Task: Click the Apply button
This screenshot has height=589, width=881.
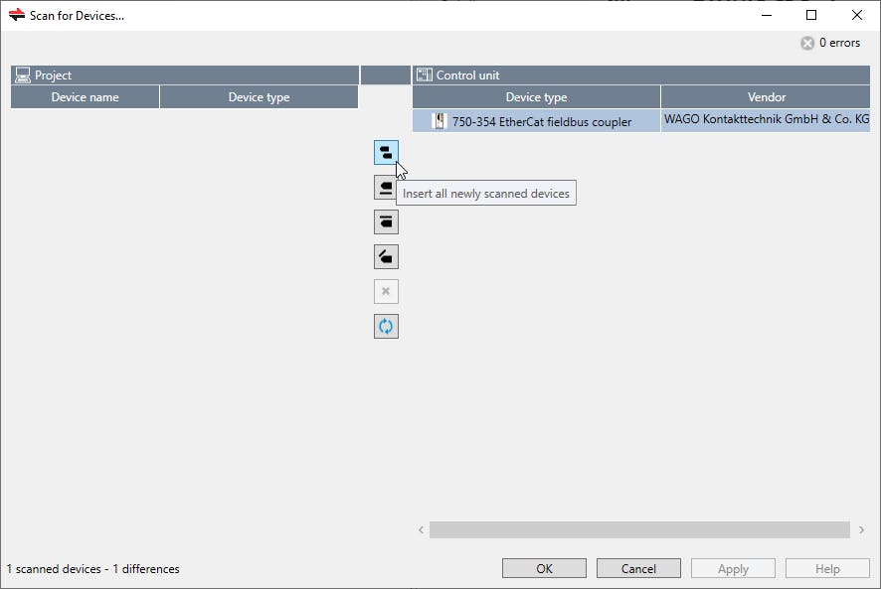Action: (733, 568)
